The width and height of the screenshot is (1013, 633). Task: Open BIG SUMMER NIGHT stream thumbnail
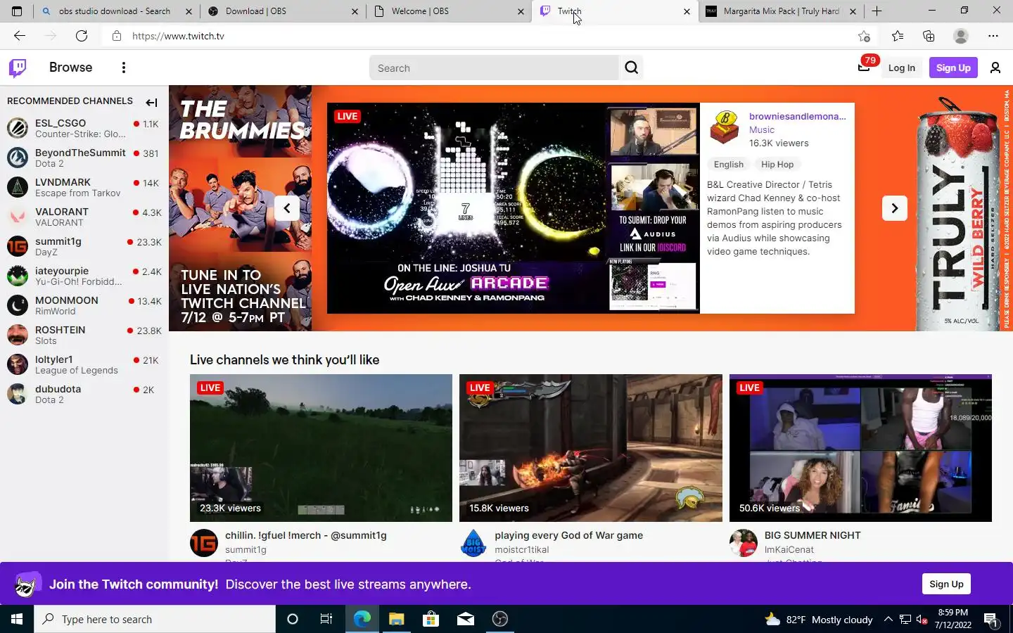(860, 448)
